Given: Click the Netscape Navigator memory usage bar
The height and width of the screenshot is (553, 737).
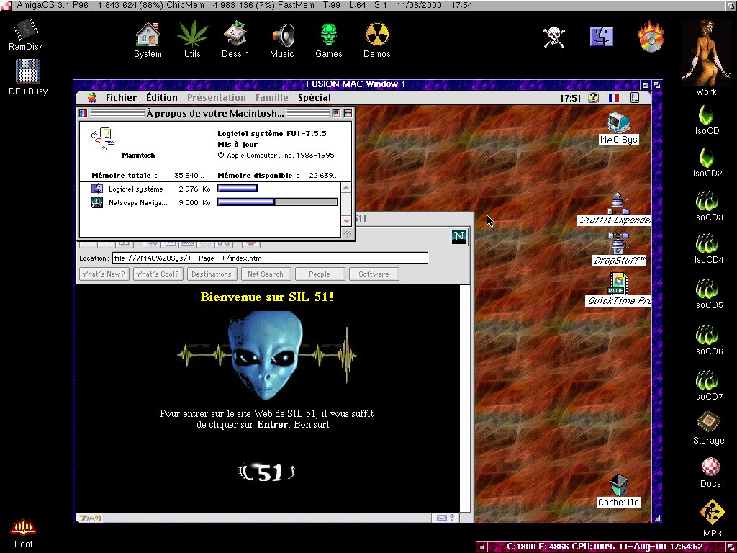Looking at the screenshot, I should pyautogui.click(x=277, y=202).
